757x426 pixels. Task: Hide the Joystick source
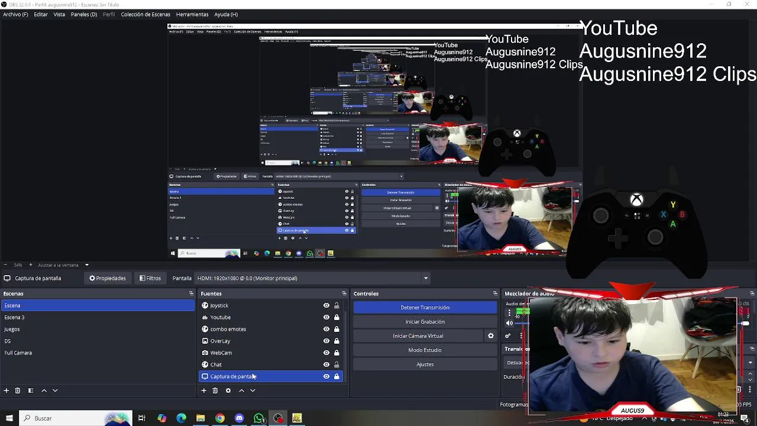pyautogui.click(x=326, y=305)
